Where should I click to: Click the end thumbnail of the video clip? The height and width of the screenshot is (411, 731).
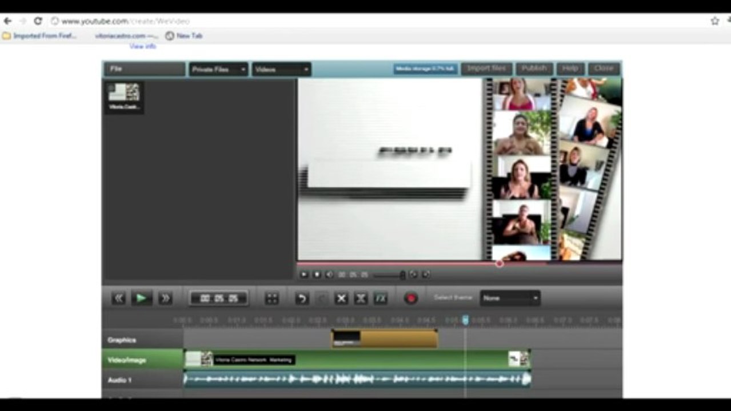tap(518, 359)
